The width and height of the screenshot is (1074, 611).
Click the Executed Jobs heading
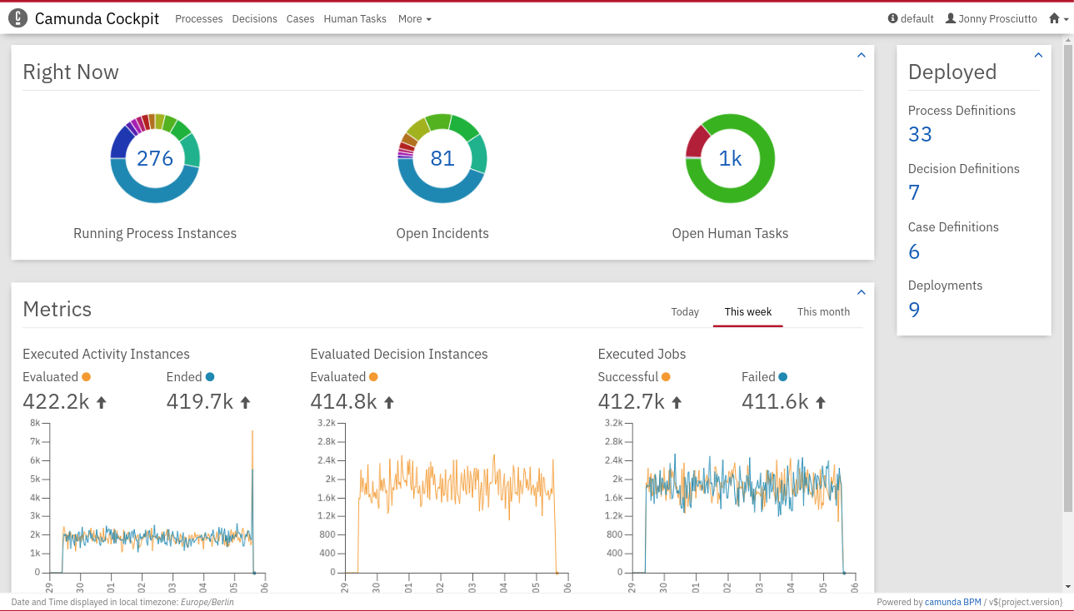pyautogui.click(x=642, y=354)
